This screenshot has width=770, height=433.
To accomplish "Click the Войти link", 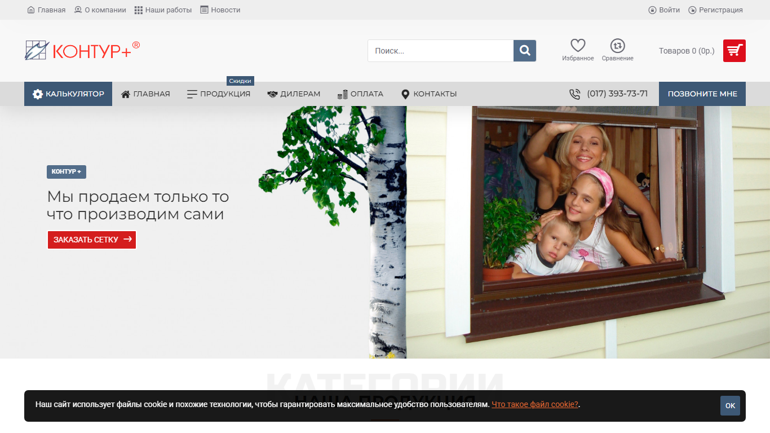I will [669, 10].
